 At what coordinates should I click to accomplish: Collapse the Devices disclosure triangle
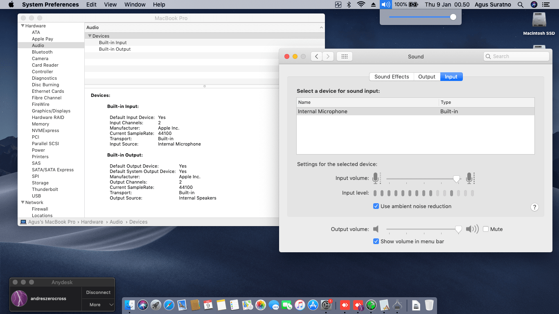coord(90,36)
